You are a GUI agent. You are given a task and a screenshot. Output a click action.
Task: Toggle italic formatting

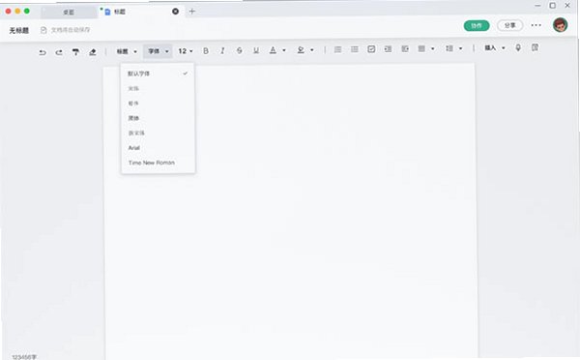222,50
